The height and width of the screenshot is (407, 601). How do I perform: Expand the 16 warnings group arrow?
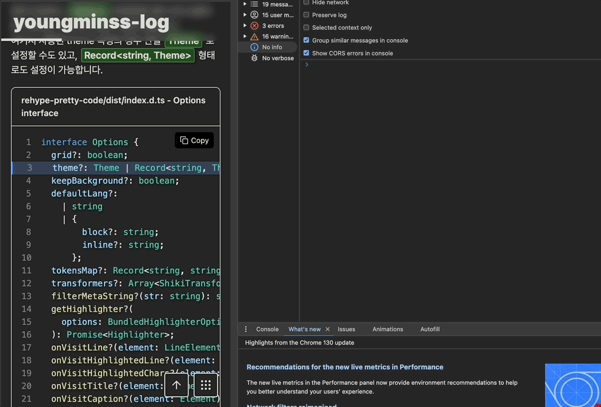click(245, 37)
